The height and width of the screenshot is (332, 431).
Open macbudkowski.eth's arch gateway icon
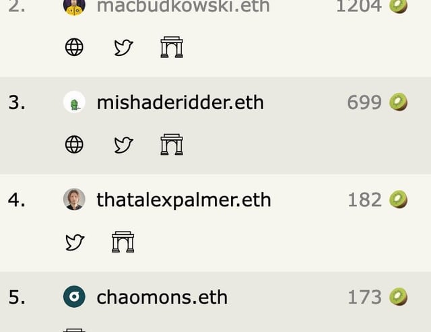click(172, 47)
